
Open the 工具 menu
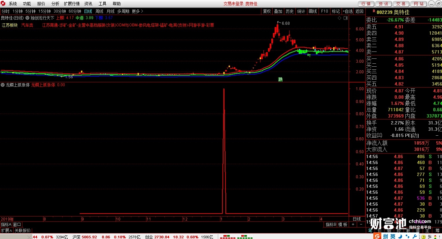[102, 4]
